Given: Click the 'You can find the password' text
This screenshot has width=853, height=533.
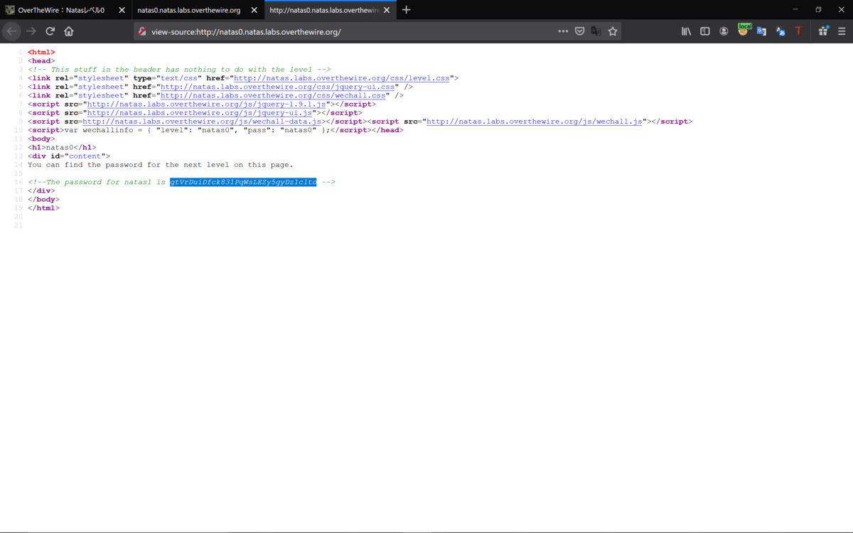Looking at the screenshot, I should (161, 165).
